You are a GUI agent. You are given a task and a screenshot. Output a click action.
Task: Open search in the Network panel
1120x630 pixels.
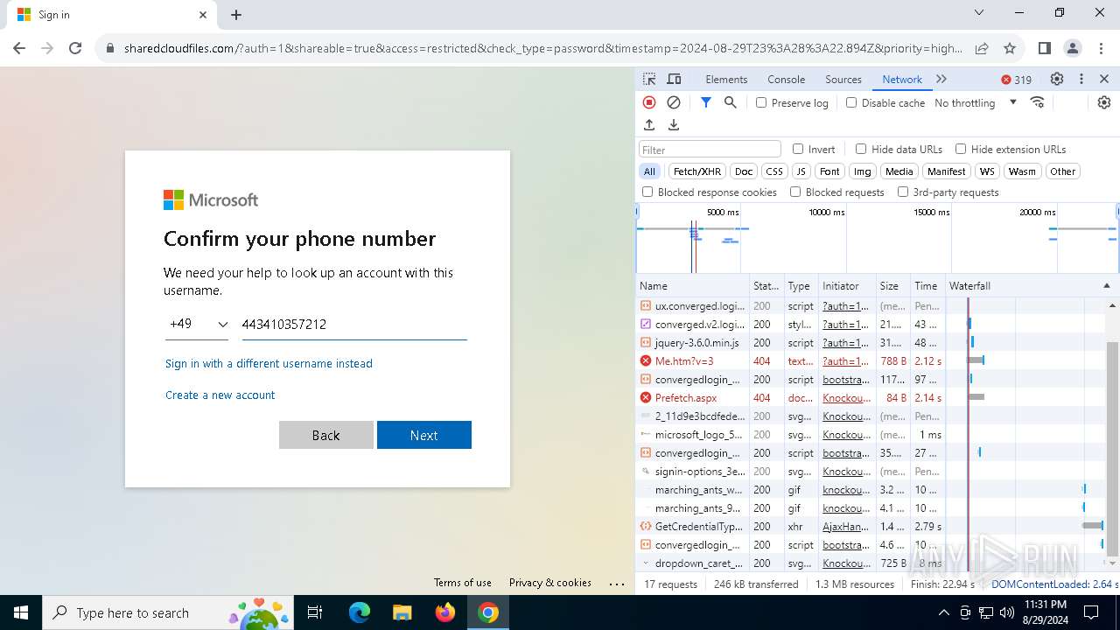(731, 102)
